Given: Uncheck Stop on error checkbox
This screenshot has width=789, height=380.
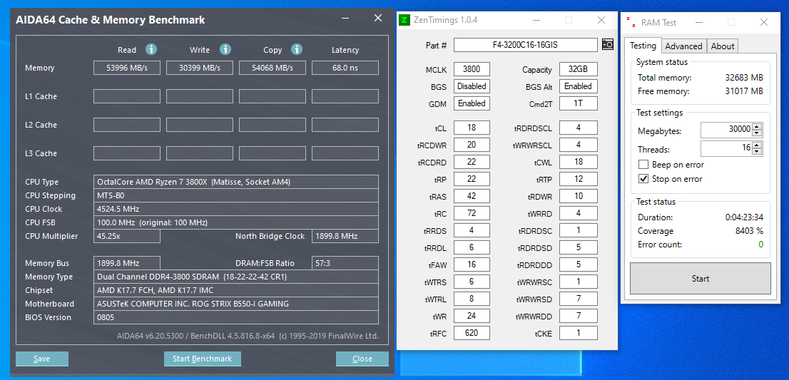Looking at the screenshot, I should [x=643, y=178].
